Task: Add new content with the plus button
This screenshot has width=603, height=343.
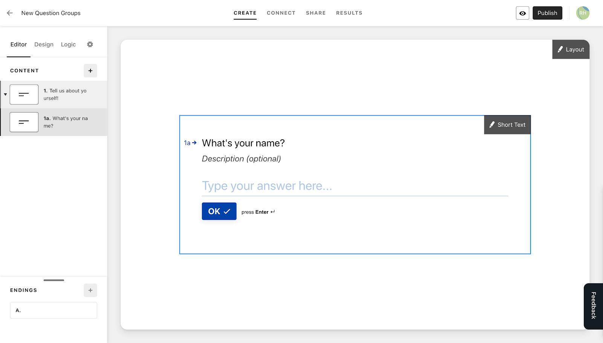Action: pyautogui.click(x=90, y=71)
